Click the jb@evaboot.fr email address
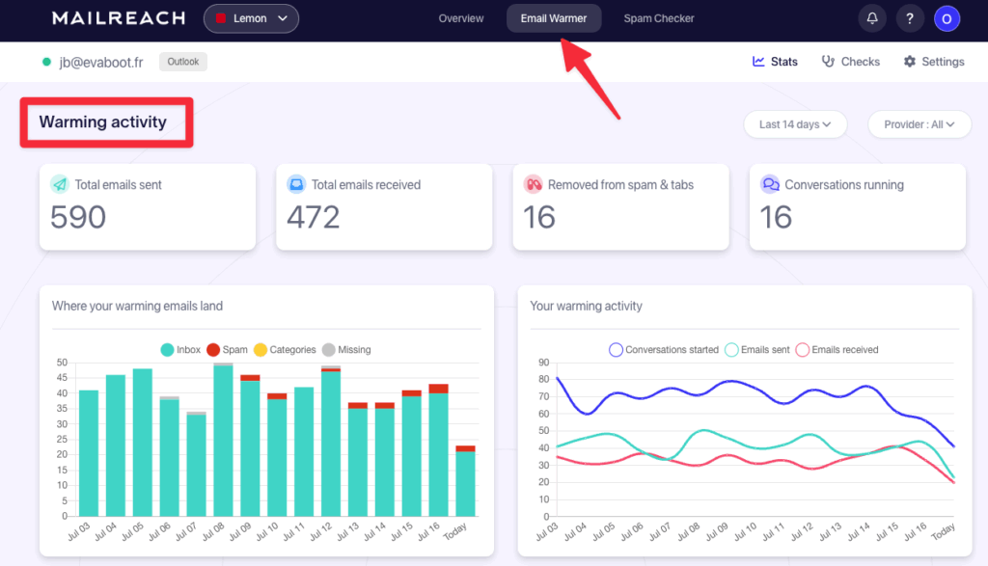This screenshot has width=988, height=566. point(100,62)
